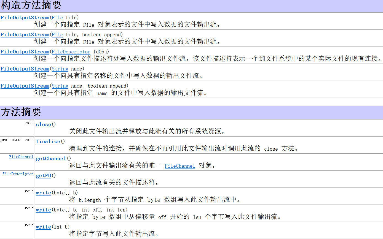Click the 构造方法摘要 section heading
Screen dimensions: 383x239
coord(31,6)
